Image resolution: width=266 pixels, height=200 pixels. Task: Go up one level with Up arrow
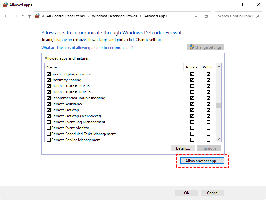point(30,16)
